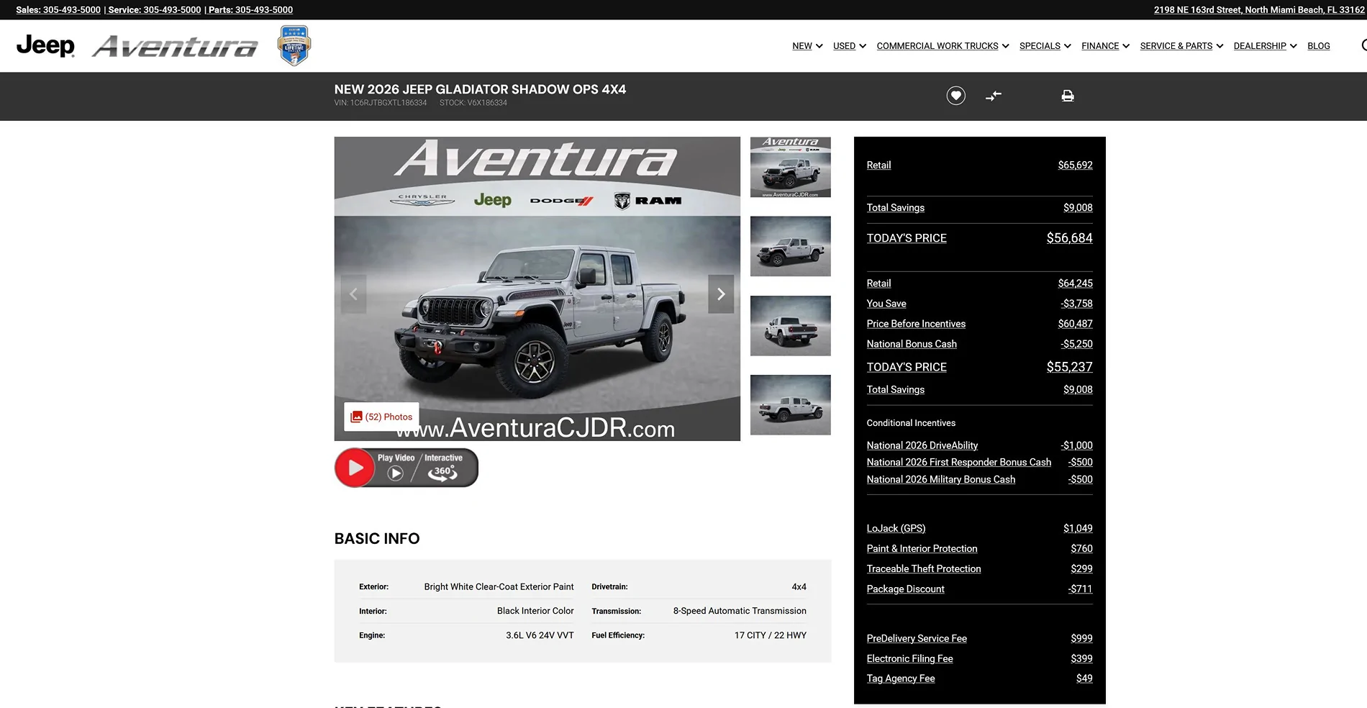Open the (52) Photos gallery button
1367x708 pixels.
point(381,417)
